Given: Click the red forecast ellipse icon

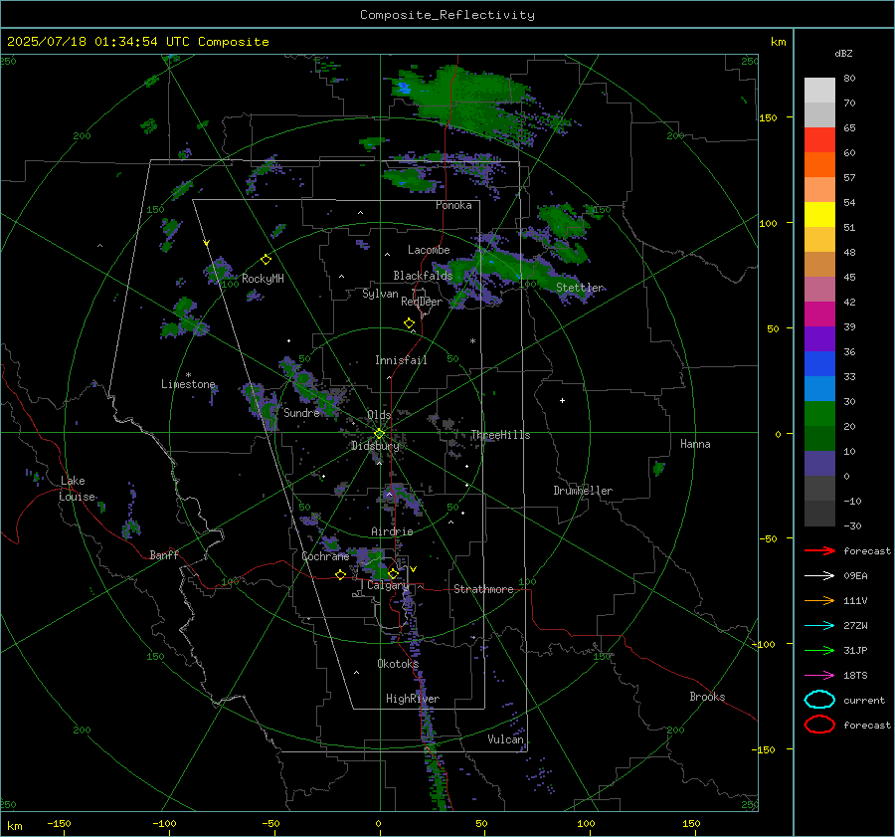Looking at the screenshot, I should tap(819, 725).
